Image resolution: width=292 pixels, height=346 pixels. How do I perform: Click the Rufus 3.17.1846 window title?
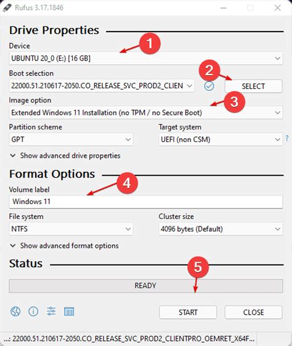39,8
